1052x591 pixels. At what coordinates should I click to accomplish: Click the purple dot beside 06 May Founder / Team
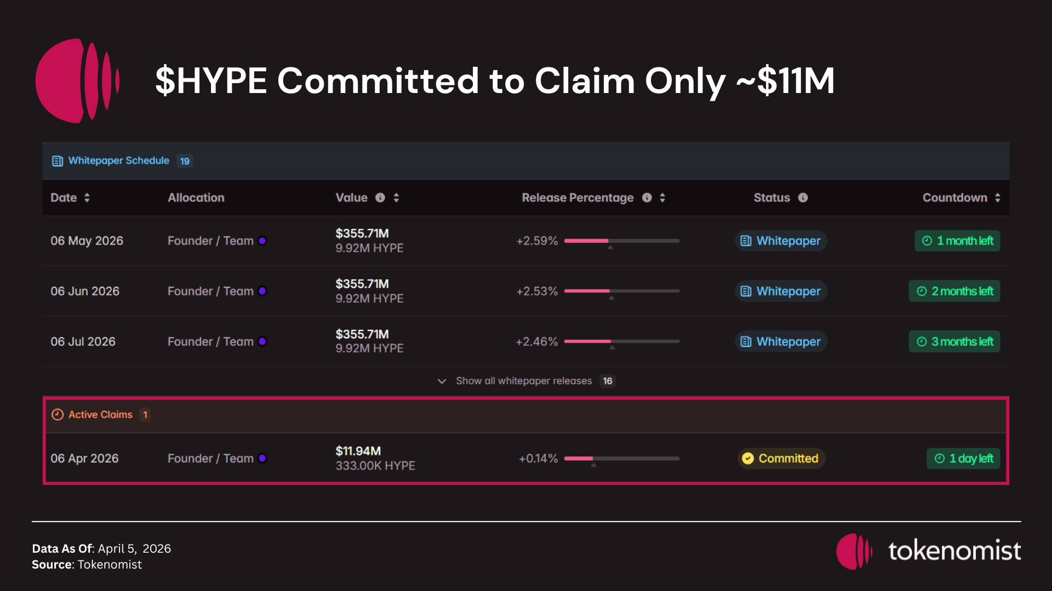(x=262, y=241)
